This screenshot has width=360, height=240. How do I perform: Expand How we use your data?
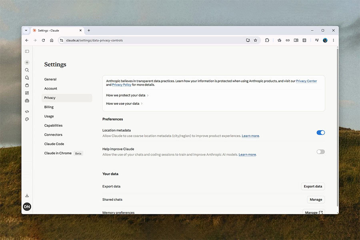[x=124, y=104]
